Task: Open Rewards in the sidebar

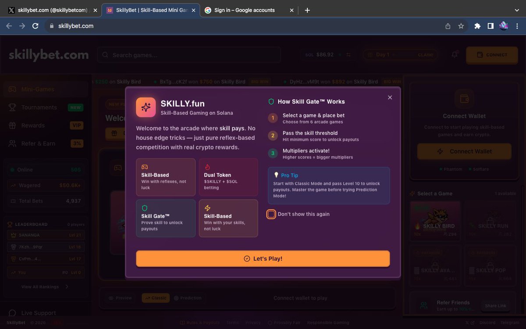Action: pos(46,125)
